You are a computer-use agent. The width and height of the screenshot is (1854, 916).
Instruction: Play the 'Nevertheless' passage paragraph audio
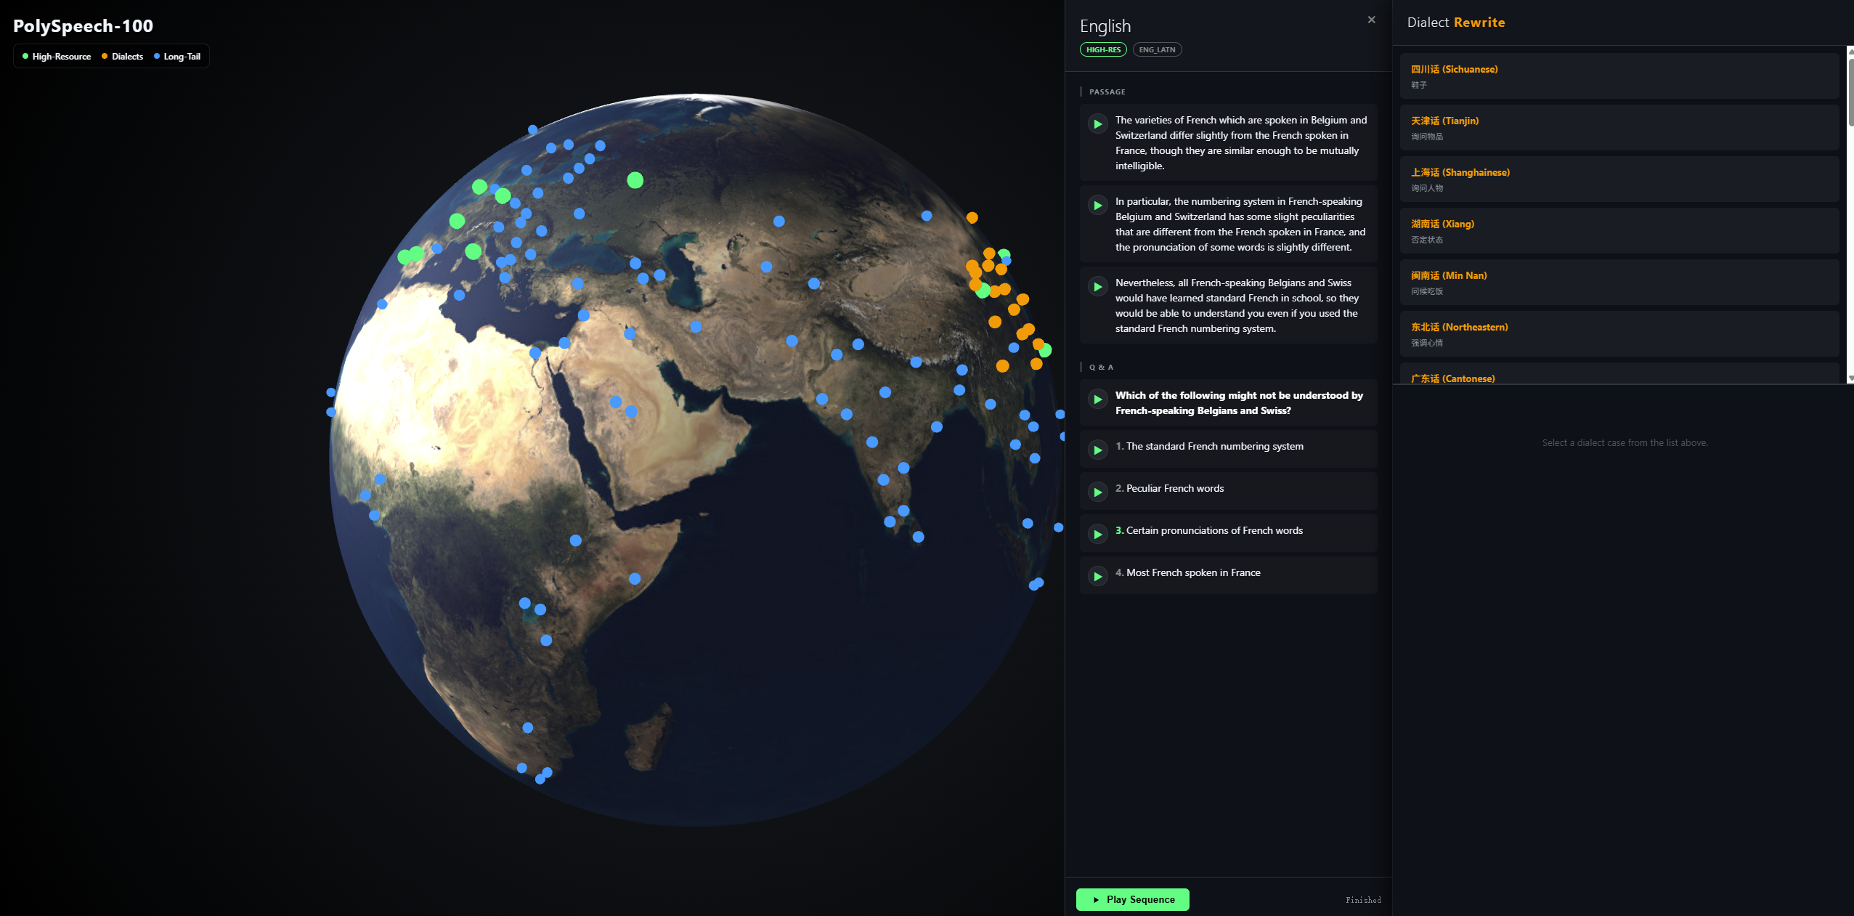tap(1097, 287)
